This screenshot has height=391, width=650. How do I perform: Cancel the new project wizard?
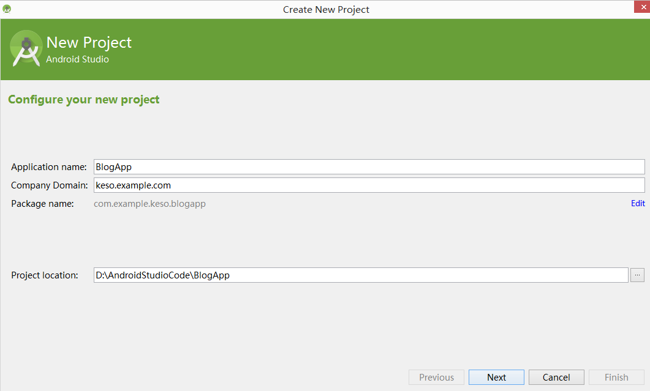tap(556, 378)
